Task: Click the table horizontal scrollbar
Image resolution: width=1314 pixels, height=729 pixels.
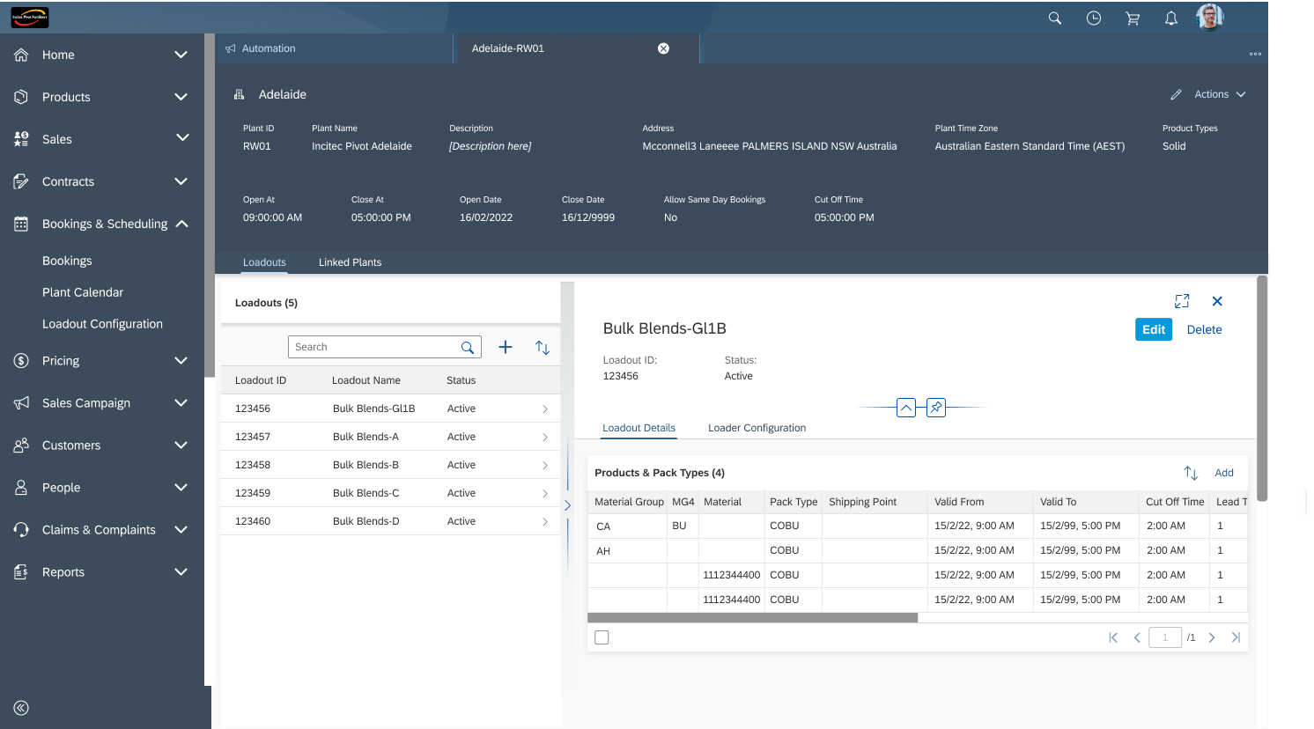Action: pos(752,617)
